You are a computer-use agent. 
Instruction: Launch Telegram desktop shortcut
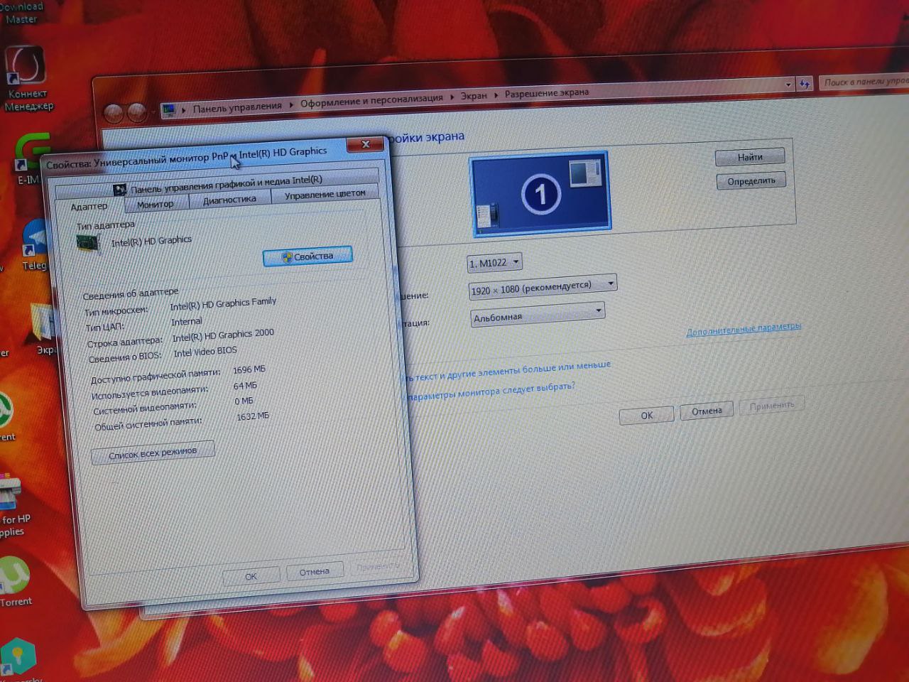[34, 244]
